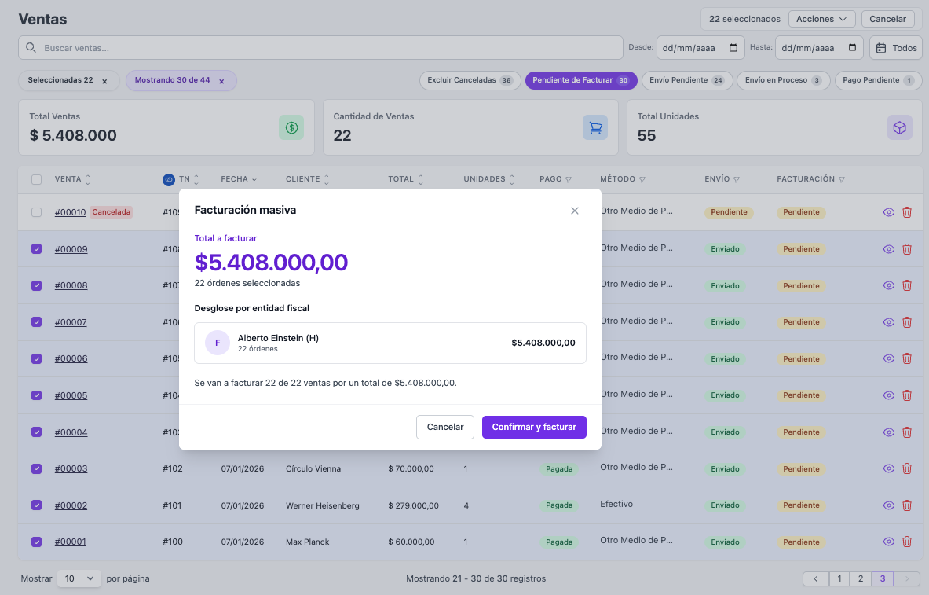Screen dimensions: 929x595
Task: Switch to the Excluir Canceladas filter
Action: [470, 80]
